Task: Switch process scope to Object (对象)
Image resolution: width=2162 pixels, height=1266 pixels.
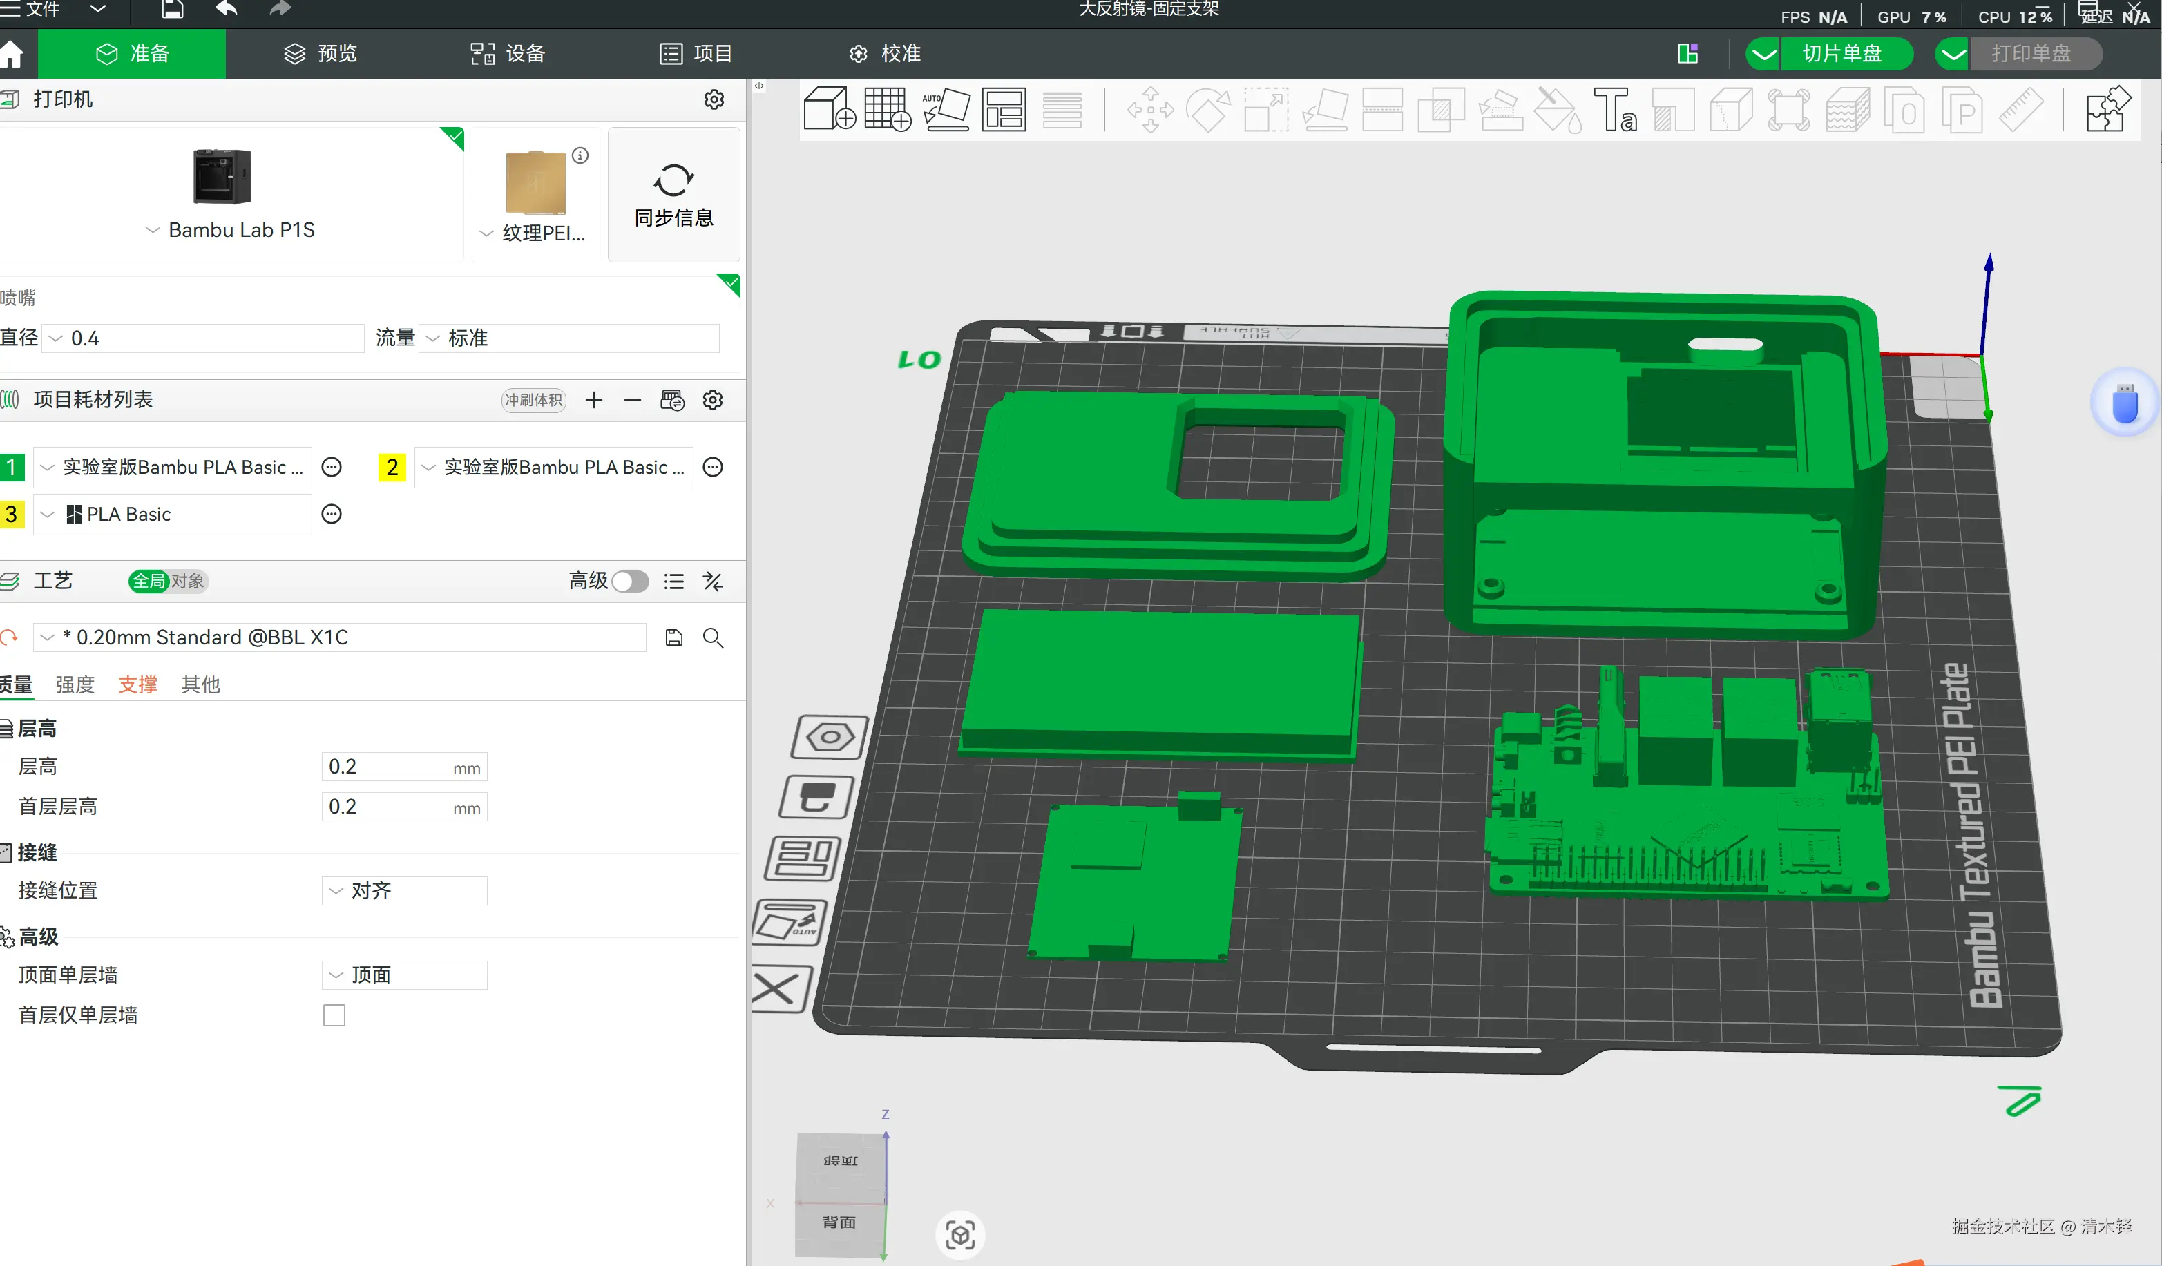Action: 188,582
